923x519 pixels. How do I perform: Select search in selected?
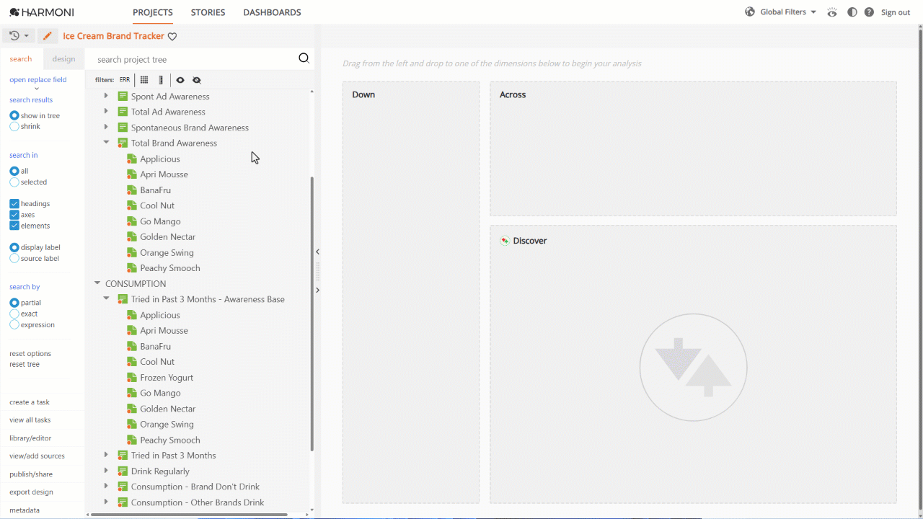point(14,182)
